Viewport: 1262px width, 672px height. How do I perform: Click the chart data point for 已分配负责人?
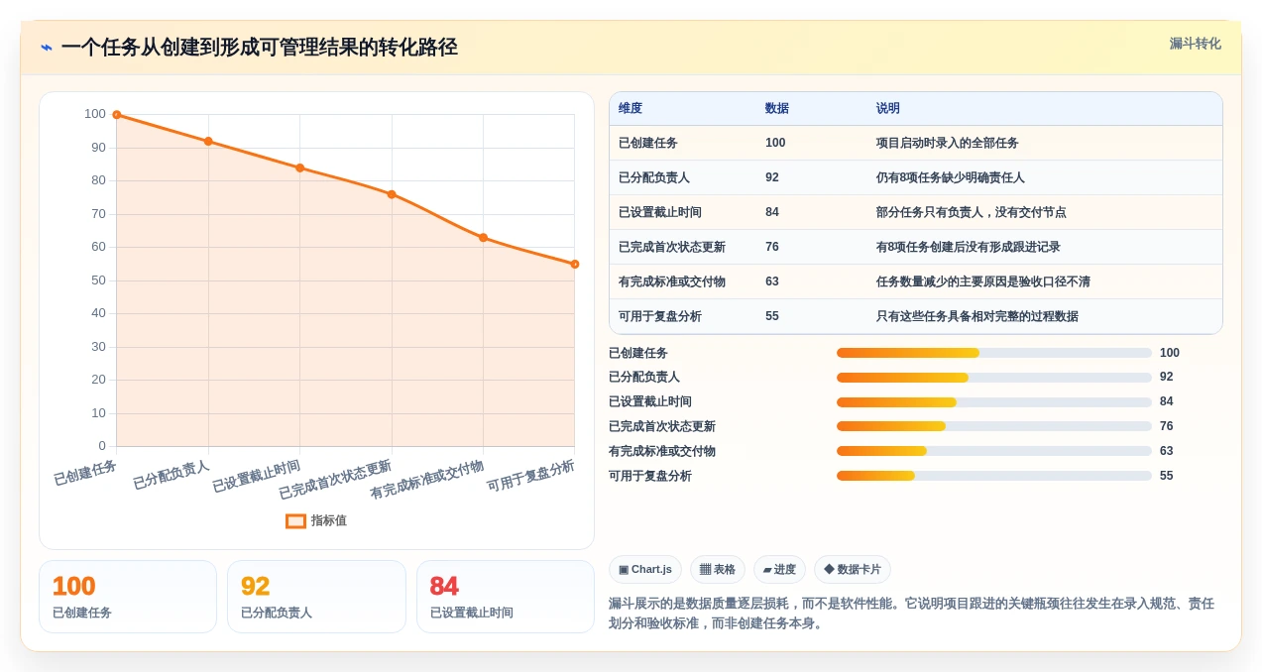[208, 141]
